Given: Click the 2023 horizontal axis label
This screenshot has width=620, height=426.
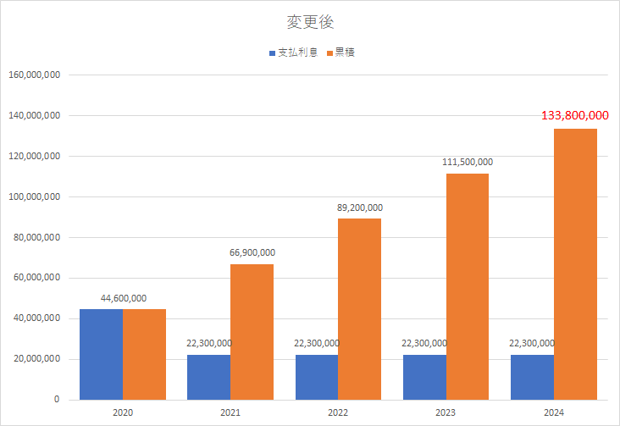Looking at the screenshot, I should click(446, 412).
